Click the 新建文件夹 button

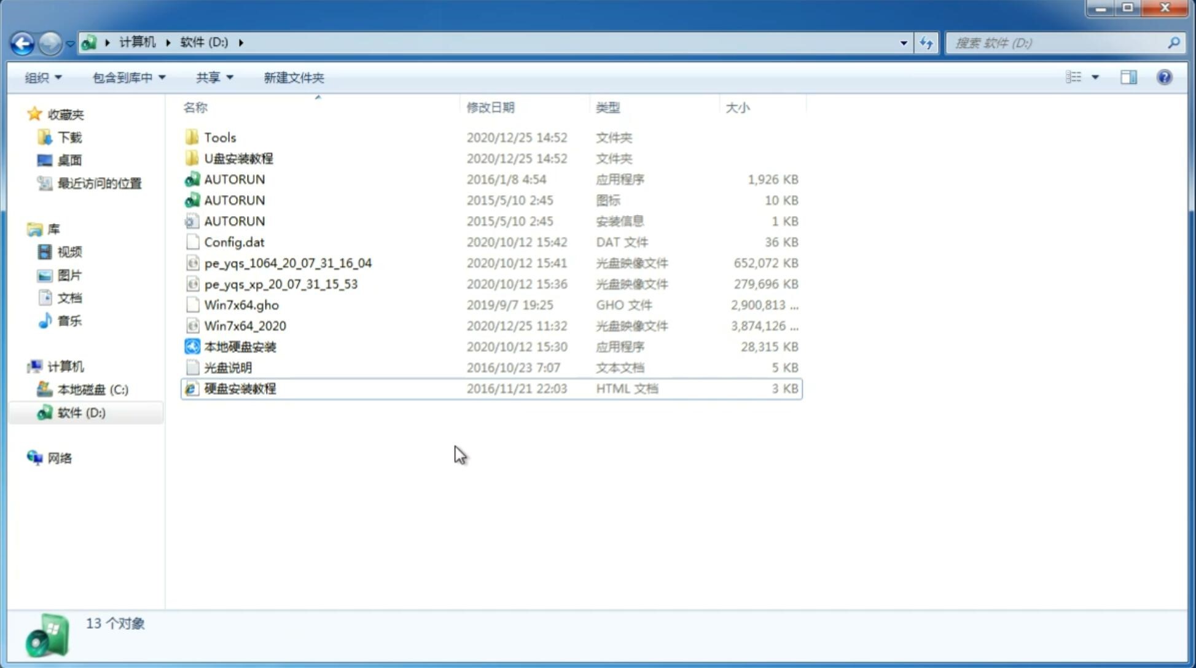[295, 77]
